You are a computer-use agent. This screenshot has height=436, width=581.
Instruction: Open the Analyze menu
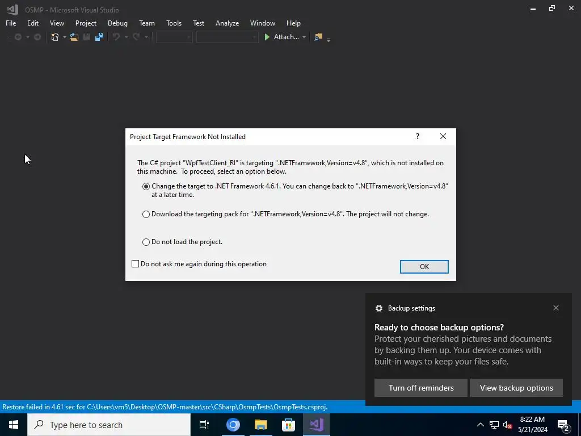point(227,23)
